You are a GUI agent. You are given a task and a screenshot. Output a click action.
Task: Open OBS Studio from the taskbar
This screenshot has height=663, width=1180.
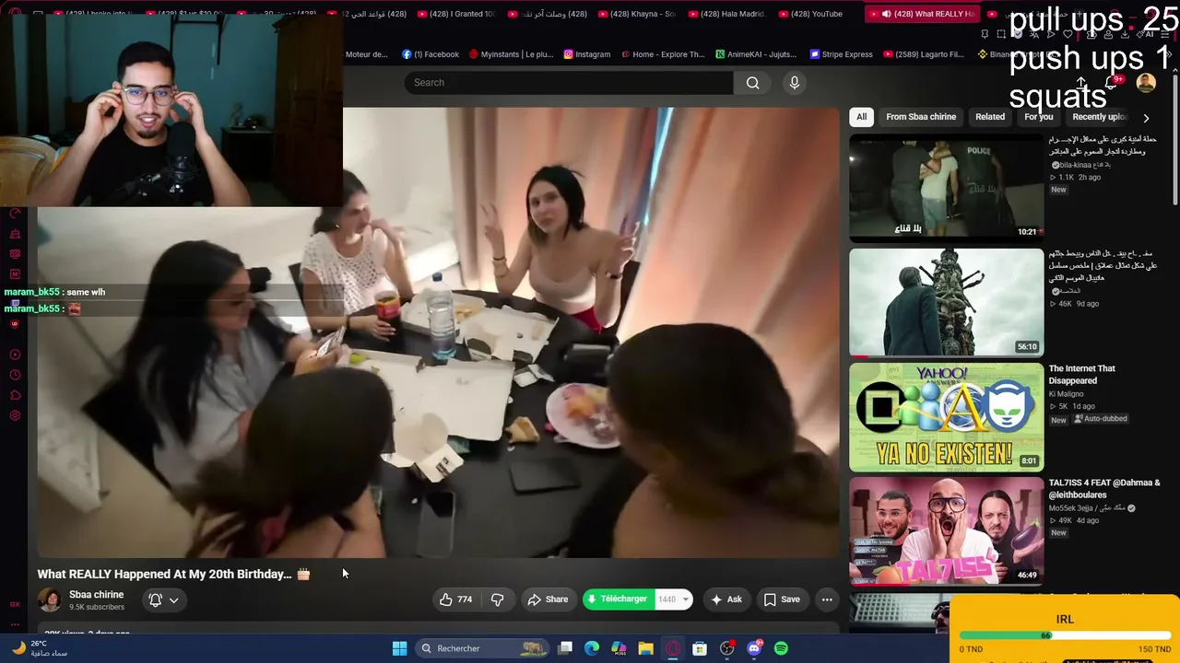(x=727, y=648)
